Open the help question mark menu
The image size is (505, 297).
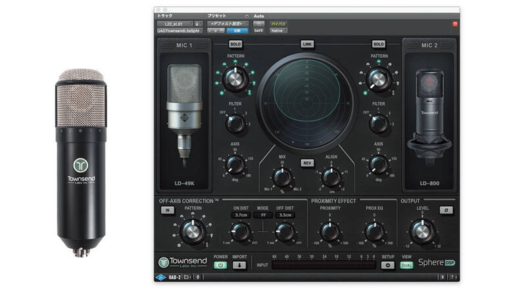453,277
